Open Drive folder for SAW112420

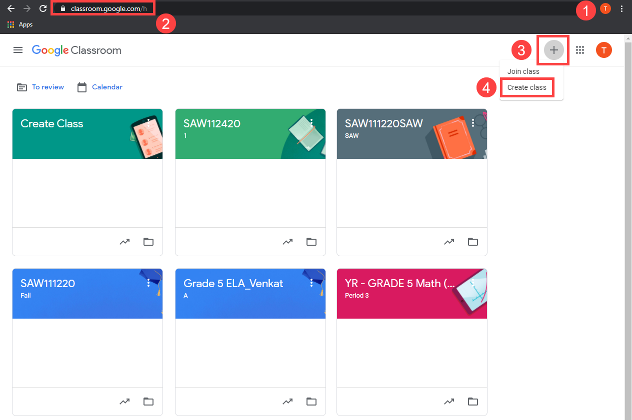pos(311,242)
